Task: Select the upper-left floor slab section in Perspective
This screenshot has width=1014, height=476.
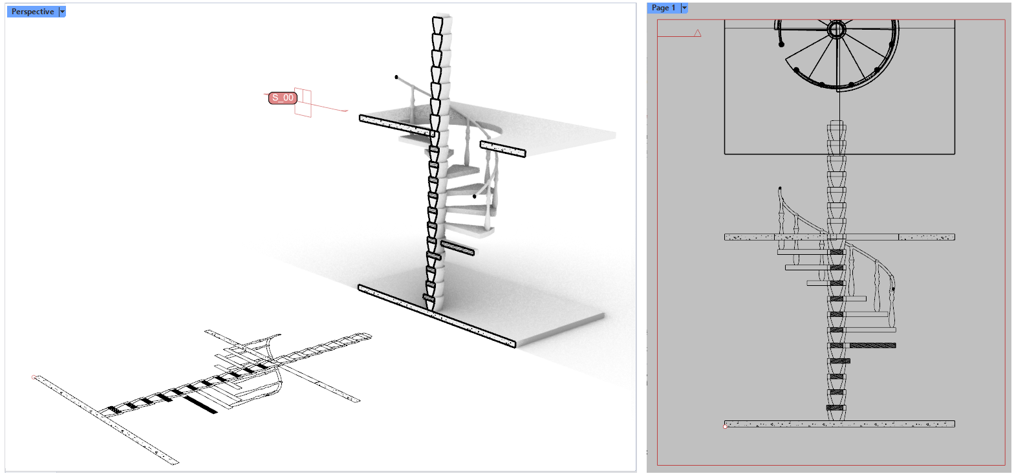Action: [394, 125]
